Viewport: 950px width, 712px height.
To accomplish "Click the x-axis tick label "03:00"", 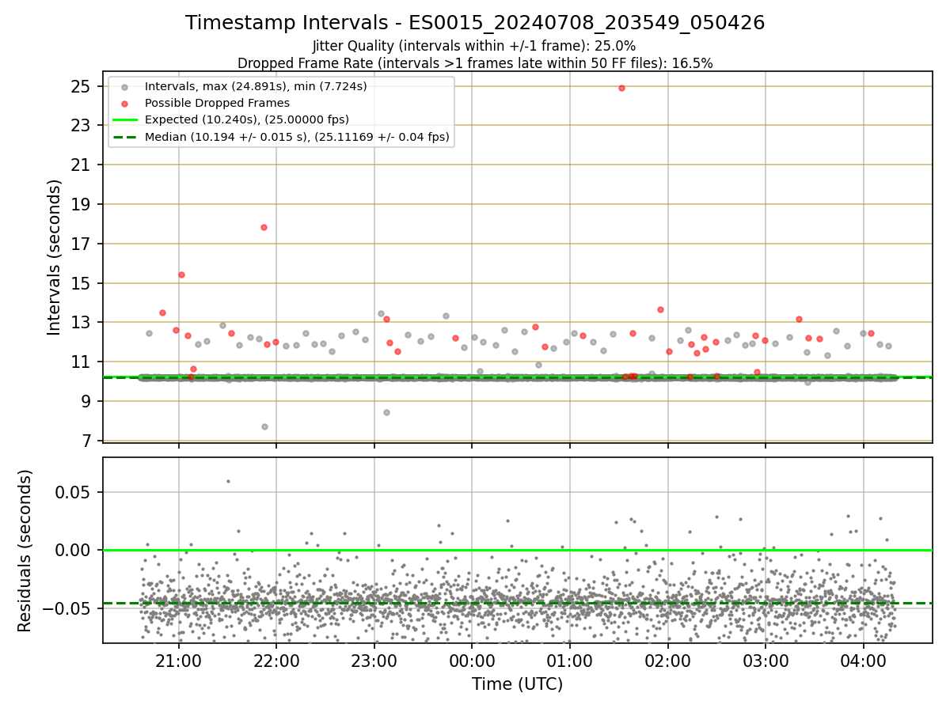I will [765, 660].
